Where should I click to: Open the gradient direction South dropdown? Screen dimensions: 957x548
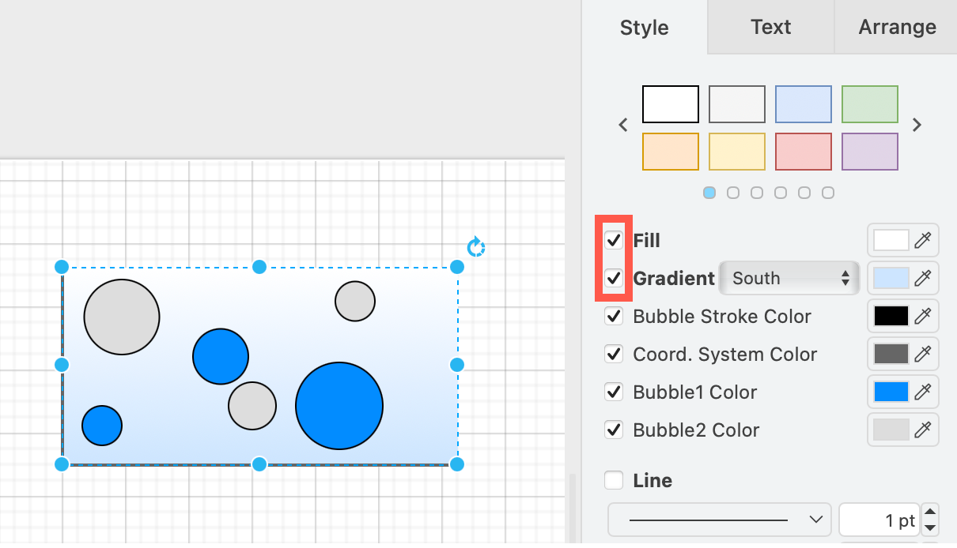tap(788, 278)
